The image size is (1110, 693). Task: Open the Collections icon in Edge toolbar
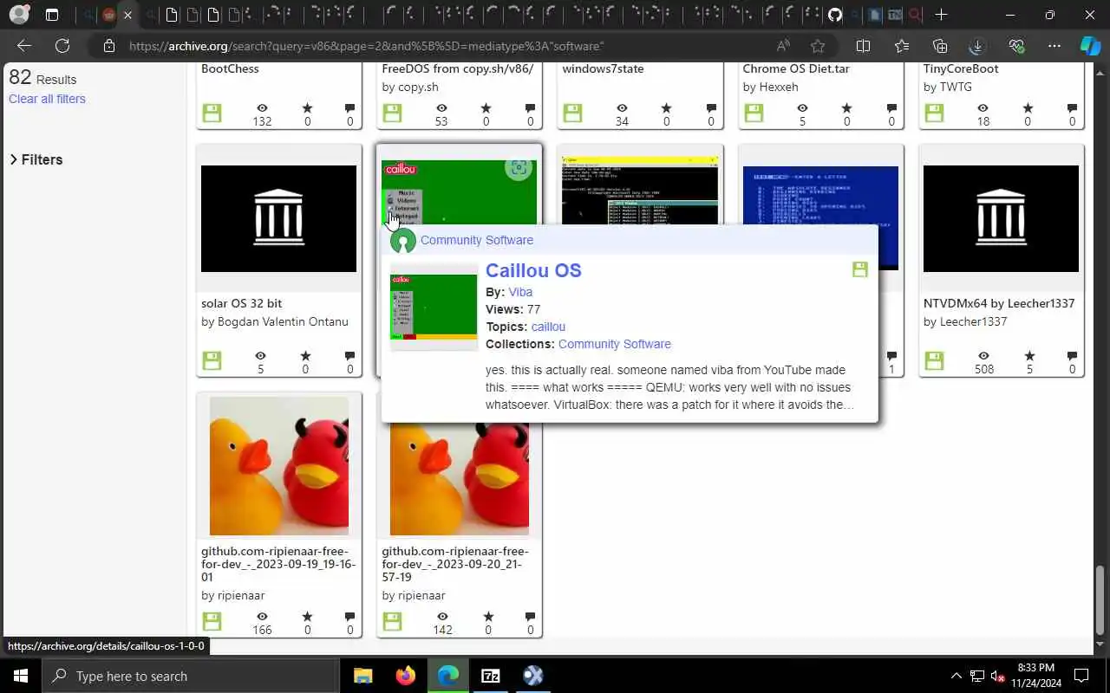tap(940, 46)
